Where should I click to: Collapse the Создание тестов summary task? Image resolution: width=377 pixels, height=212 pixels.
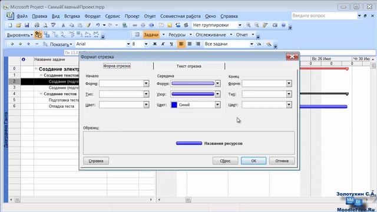coord(41,94)
